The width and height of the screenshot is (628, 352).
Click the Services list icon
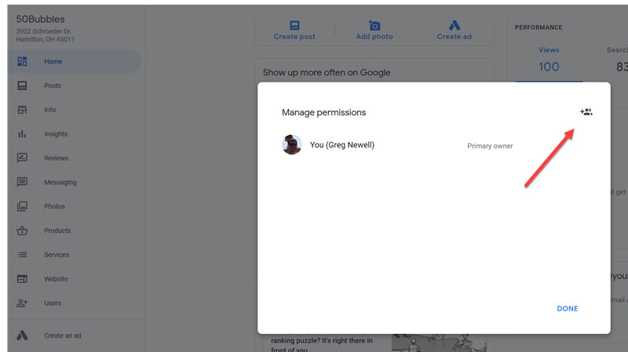[x=22, y=255]
